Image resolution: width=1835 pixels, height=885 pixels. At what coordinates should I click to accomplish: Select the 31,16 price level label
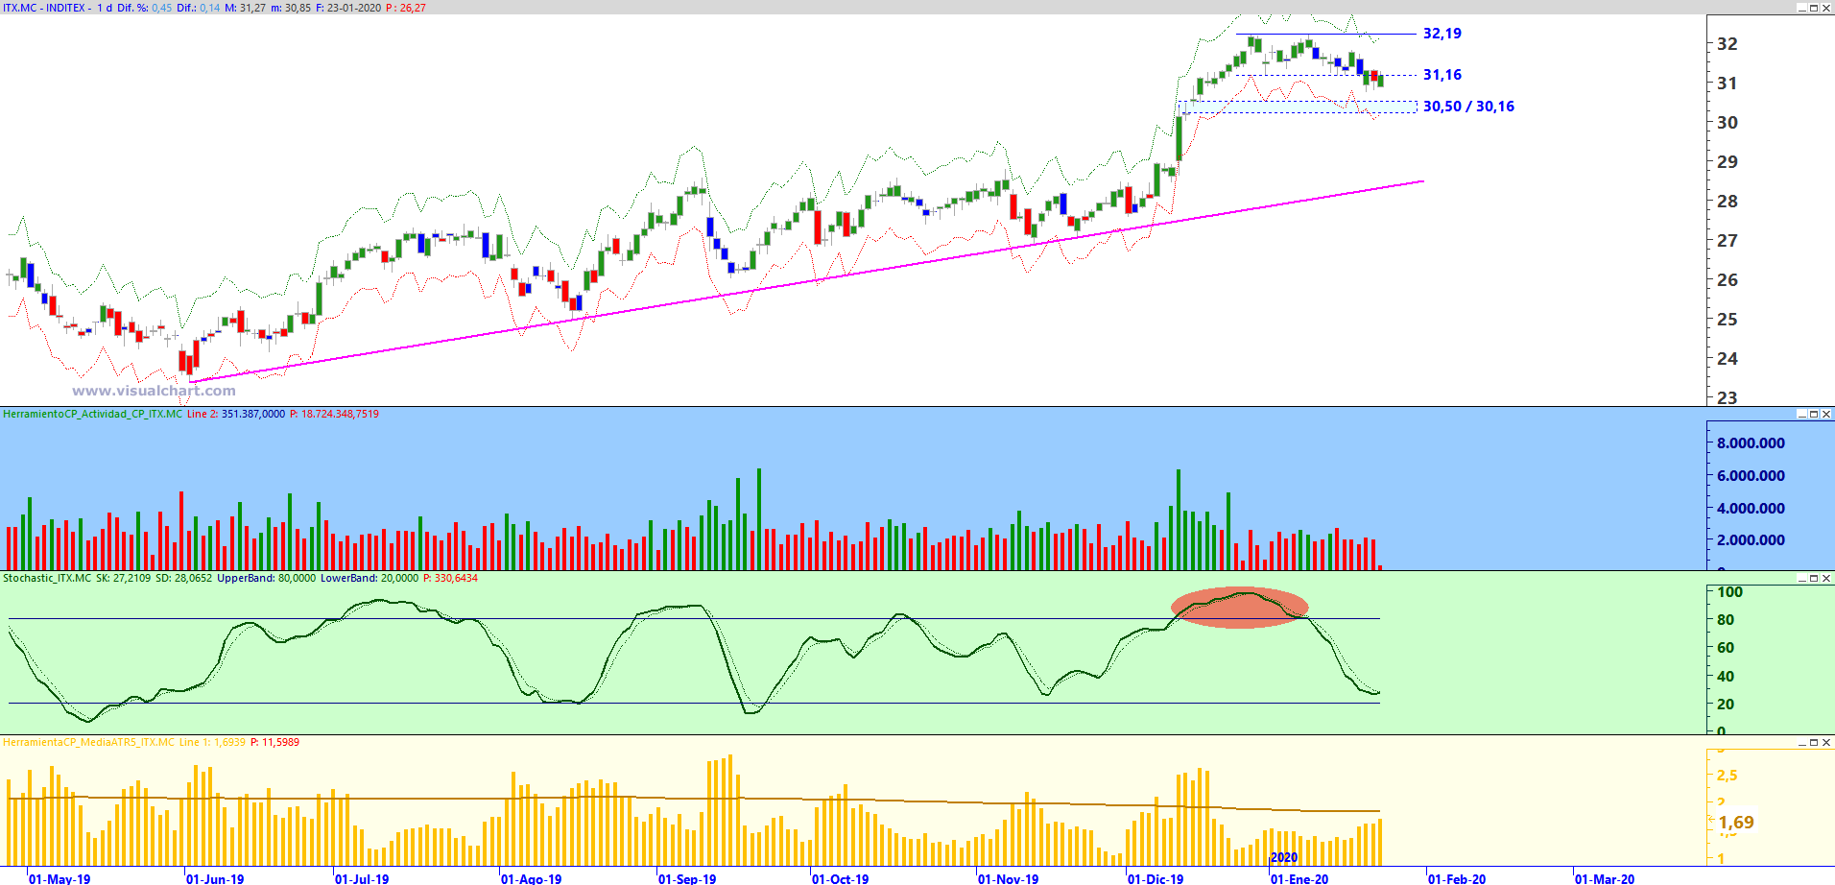pyautogui.click(x=1442, y=75)
